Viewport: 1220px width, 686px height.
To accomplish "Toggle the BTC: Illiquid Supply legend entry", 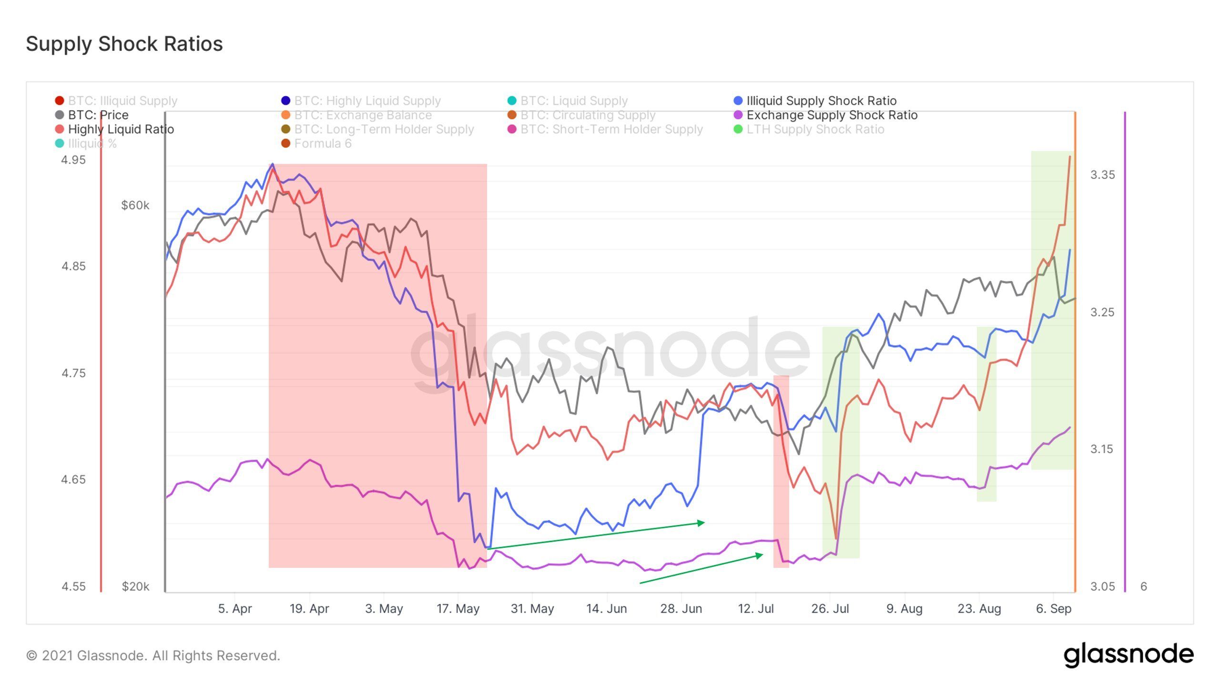I will (116, 101).
